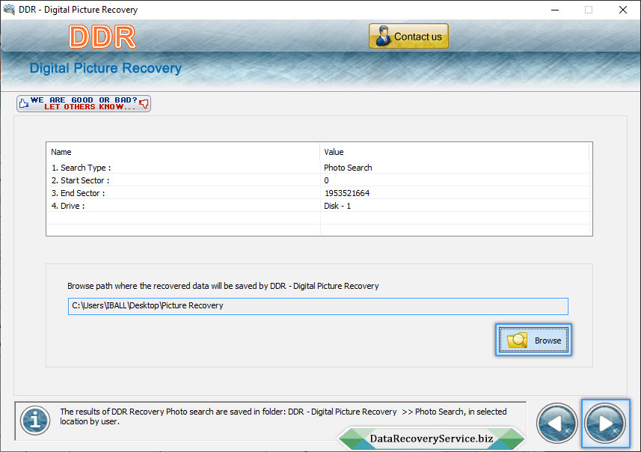Click the 'We are good or bad' feedback banner
This screenshot has width=641, height=452.
click(84, 103)
